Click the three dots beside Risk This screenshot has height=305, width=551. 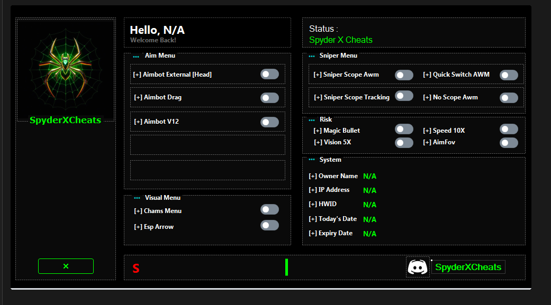[x=312, y=121]
